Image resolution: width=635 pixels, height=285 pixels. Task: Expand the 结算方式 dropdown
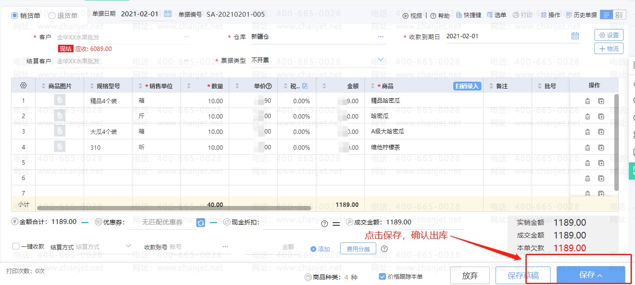[x=128, y=246]
